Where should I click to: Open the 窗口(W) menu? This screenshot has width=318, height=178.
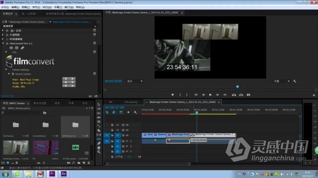[x=69, y=7]
